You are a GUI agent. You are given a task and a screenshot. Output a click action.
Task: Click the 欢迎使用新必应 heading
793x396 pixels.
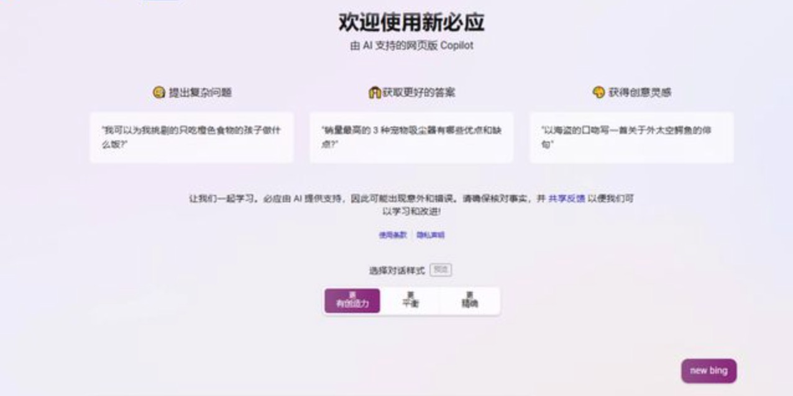[411, 22]
